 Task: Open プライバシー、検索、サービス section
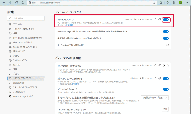coord(26,29)
